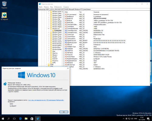Click the ProductName value icon
The height and width of the screenshot is (121, 152).
tap(66, 57)
